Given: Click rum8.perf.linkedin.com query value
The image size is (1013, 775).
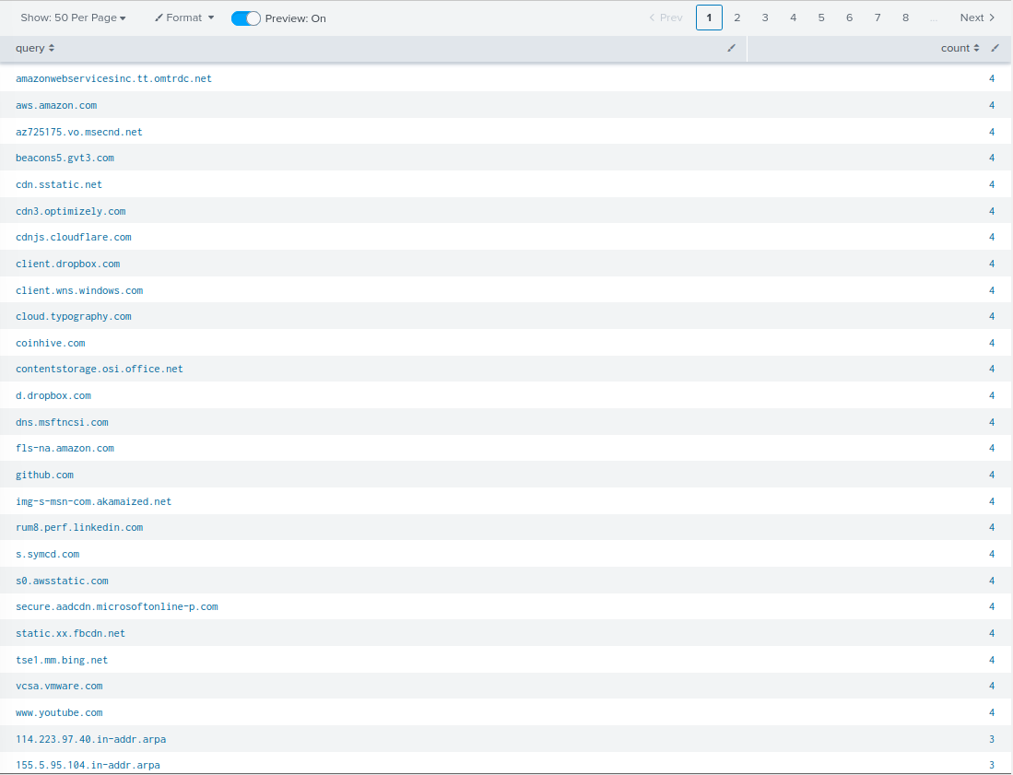Looking at the screenshot, I should tap(79, 528).
